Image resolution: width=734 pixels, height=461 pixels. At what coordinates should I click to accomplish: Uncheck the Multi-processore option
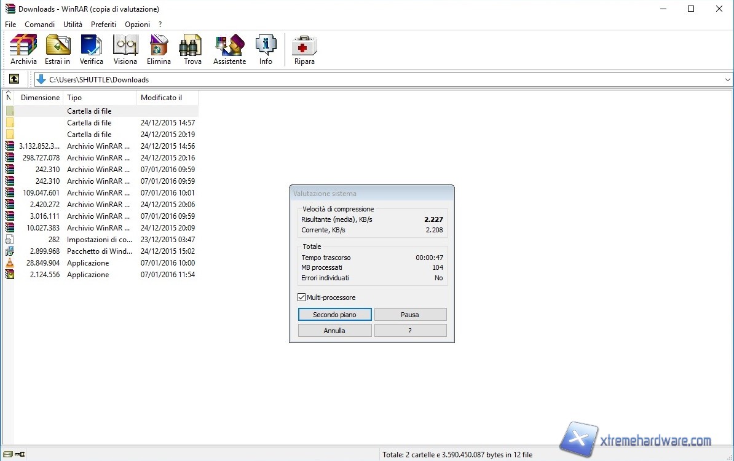pyautogui.click(x=301, y=297)
